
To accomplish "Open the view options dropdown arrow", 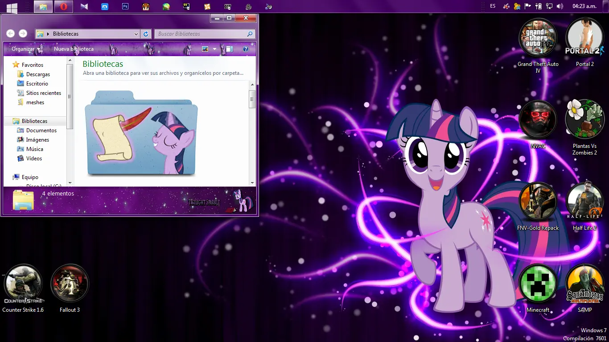I will pyautogui.click(x=214, y=49).
